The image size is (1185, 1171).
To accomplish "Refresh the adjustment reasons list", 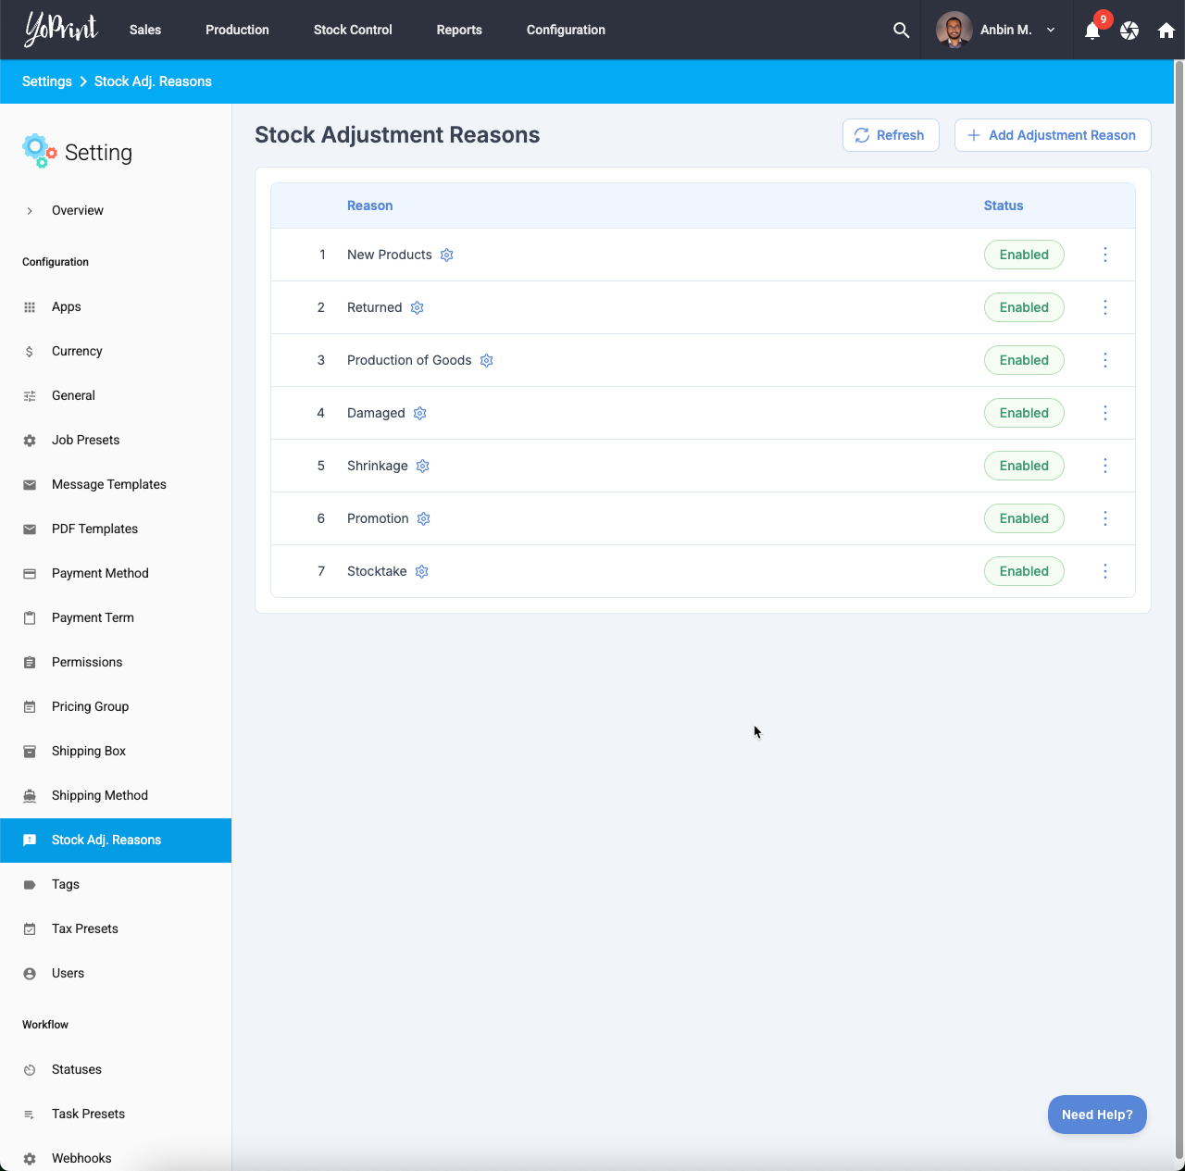I will click(x=891, y=135).
